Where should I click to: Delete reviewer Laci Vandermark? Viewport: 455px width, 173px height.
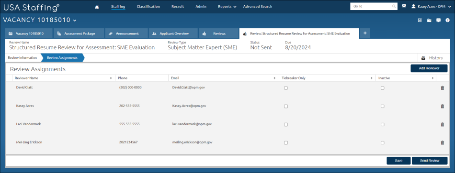pos(443,124)
